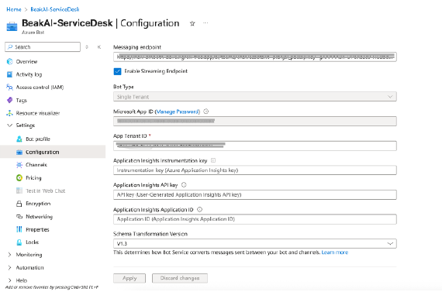Click the sidebar expand/collapse arrows icon near search
This screenshot has width=442, height=292.
pyautogui.click(x=87, y=47)
